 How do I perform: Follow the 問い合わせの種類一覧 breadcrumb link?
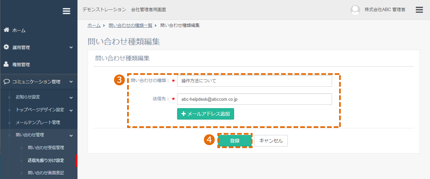point(130,26)
